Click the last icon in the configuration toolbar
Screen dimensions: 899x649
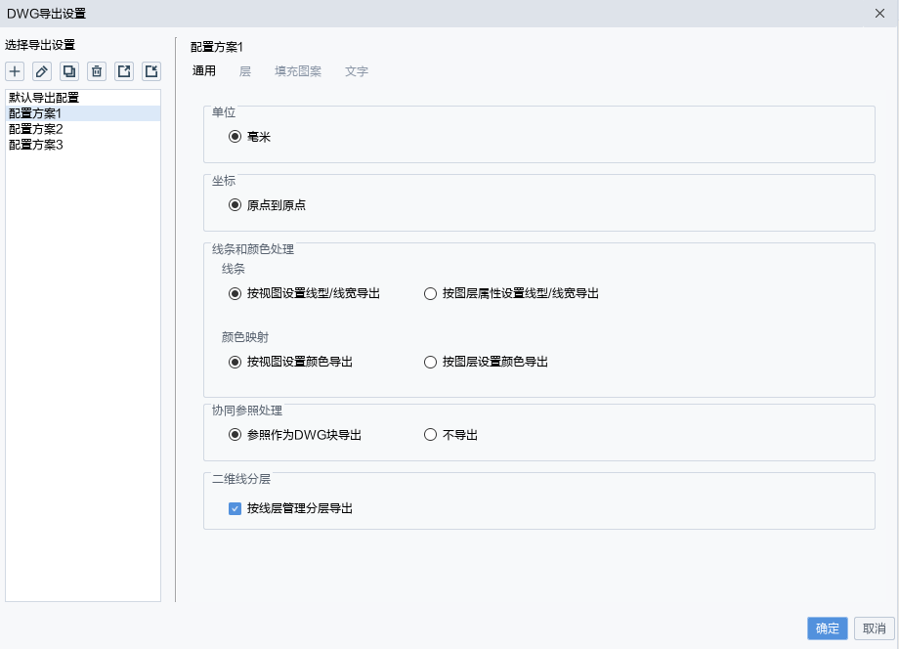click(x=151, y=71)
